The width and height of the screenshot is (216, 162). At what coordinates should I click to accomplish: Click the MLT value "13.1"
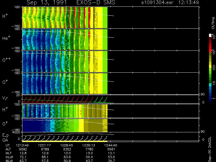[x=111, y=153]
